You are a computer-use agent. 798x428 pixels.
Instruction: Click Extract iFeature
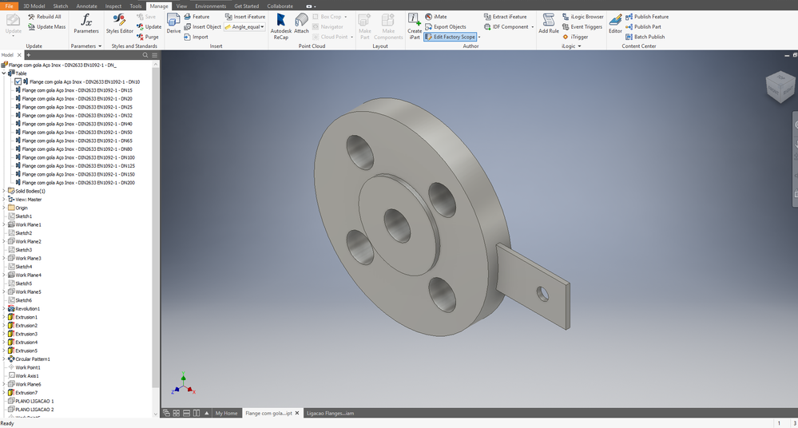tap(505, 17)
